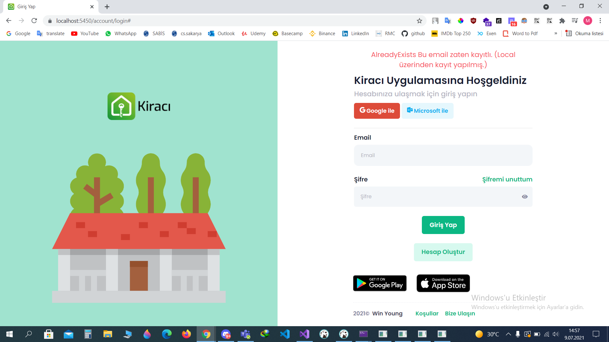Toggle password visibility eye icon

525,197
